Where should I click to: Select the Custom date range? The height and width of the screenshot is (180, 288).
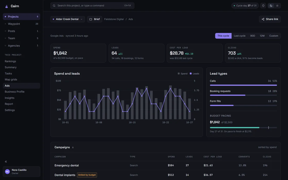274,36
